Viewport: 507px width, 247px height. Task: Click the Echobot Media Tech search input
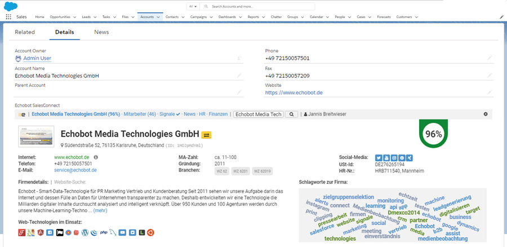click(258, 114)
